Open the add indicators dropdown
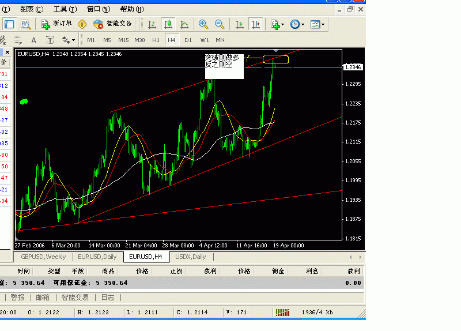The image size is (461, 331). [x=277, y=24]
